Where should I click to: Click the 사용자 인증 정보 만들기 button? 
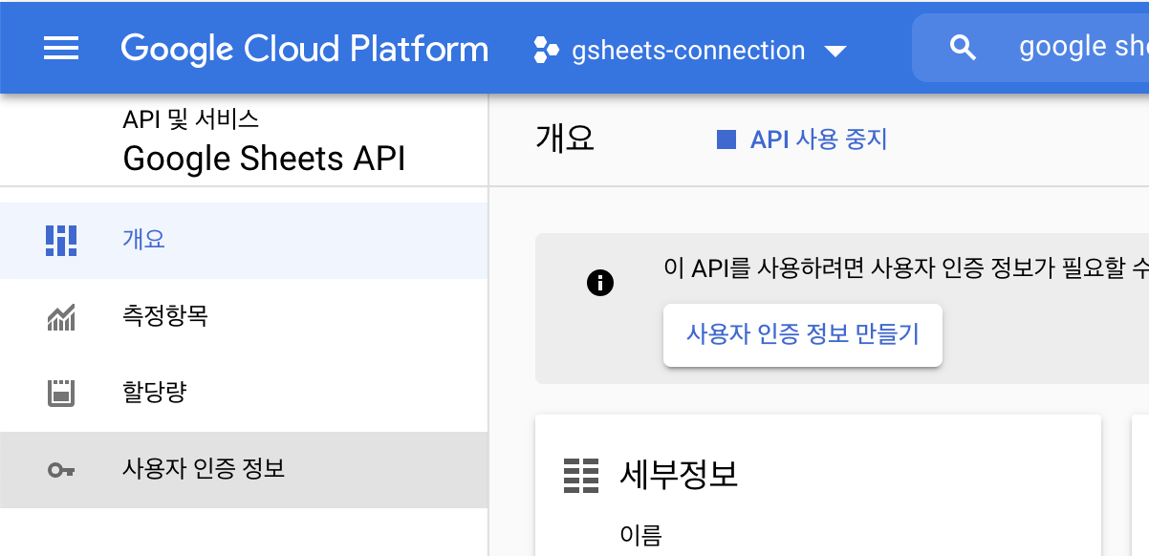[x=802, y=334]
